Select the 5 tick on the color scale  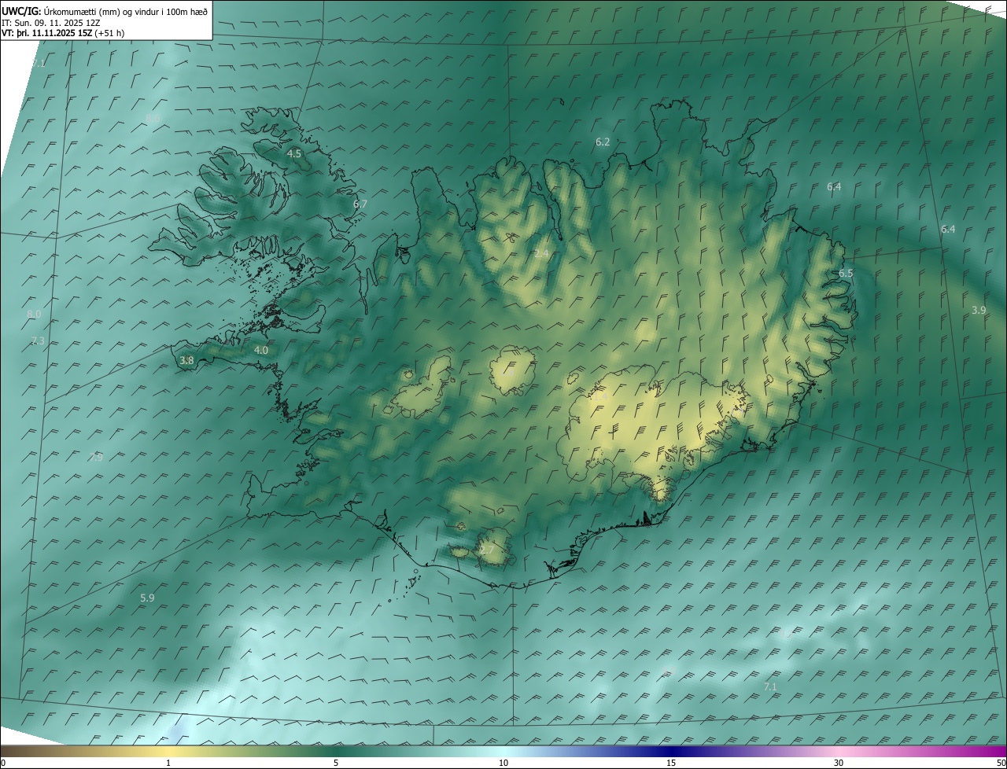[x=336, y=763]
